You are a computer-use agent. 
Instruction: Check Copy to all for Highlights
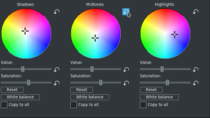click(x=143, y=105)
